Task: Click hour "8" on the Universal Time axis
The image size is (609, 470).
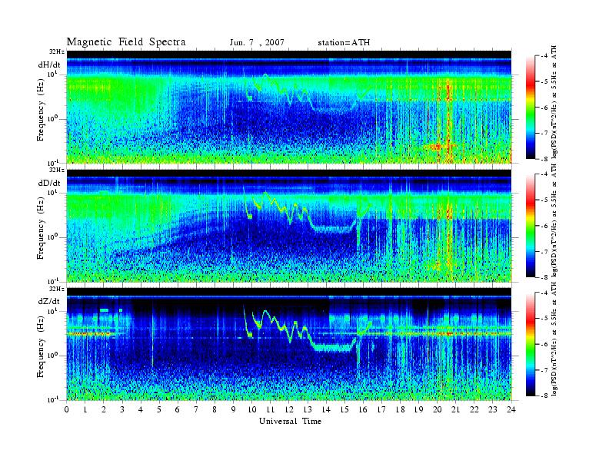Action: [x=215, y=410]
